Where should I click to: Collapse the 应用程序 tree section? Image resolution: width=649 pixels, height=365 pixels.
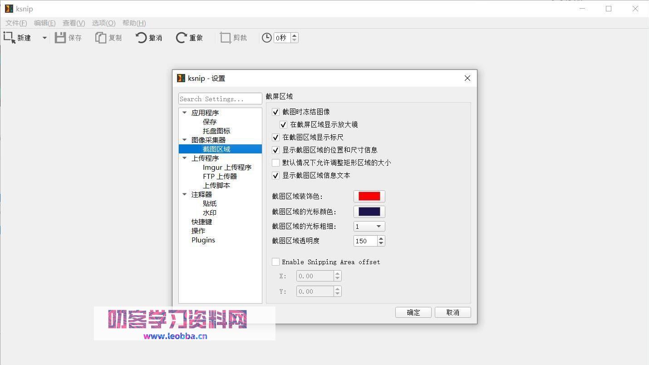(184, 112)
